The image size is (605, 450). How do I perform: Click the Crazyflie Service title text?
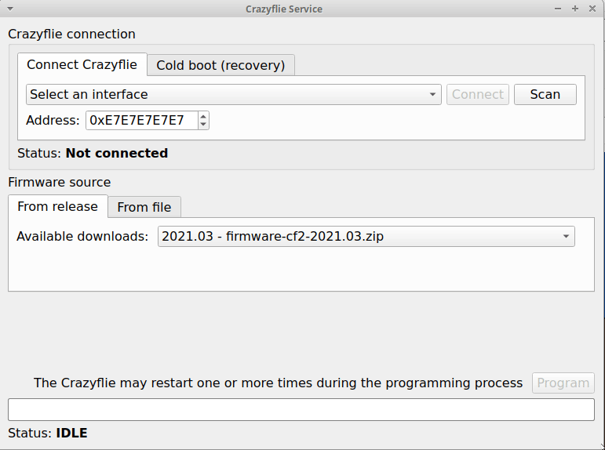pos(283,9)
